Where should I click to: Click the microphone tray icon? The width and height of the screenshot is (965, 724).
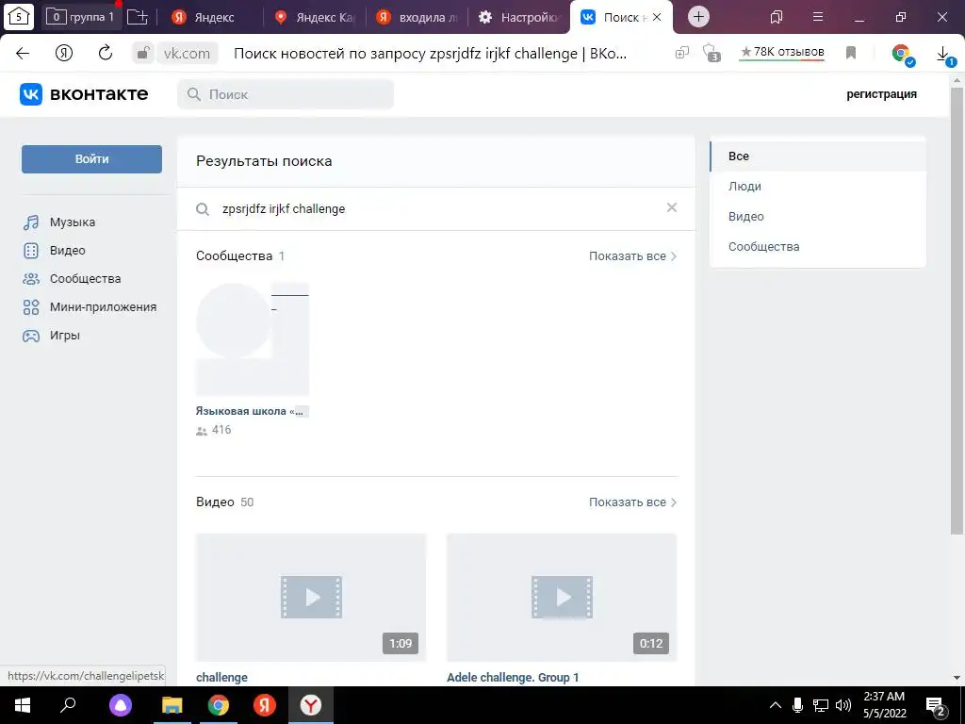pyautogui.click(x=797, y=705)
